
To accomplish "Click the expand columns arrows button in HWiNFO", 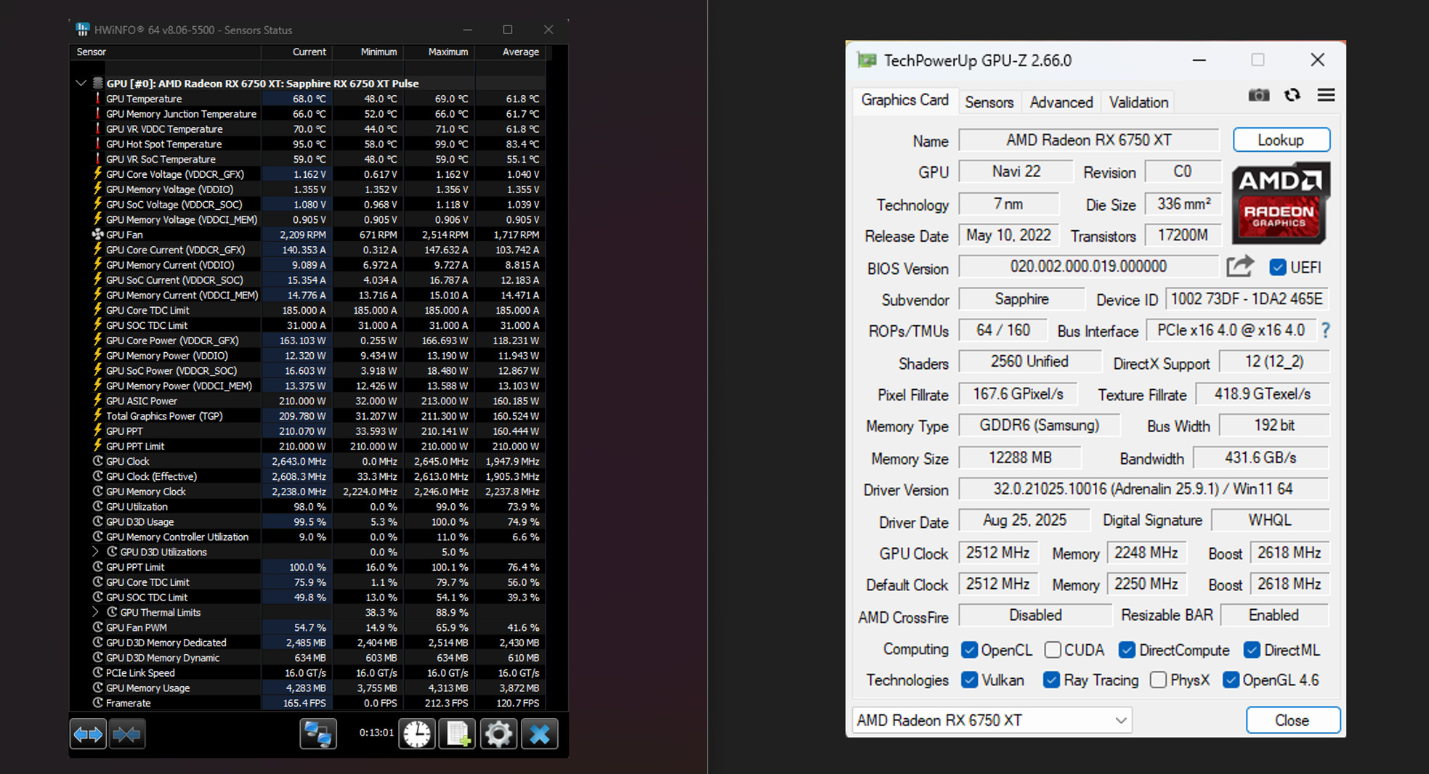I will click(88, 734).
